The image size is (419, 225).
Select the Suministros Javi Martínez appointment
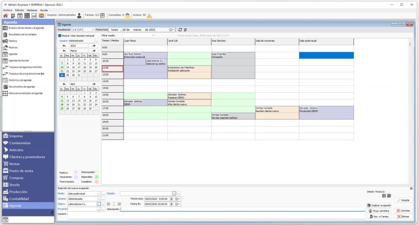point(189,72)
